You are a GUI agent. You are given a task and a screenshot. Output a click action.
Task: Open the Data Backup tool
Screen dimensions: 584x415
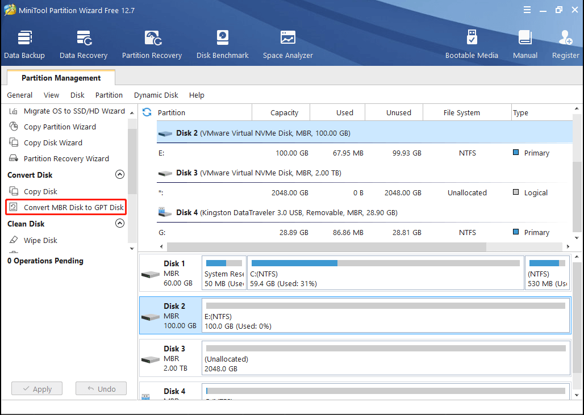pyautogui.click(x=24, y=44)
